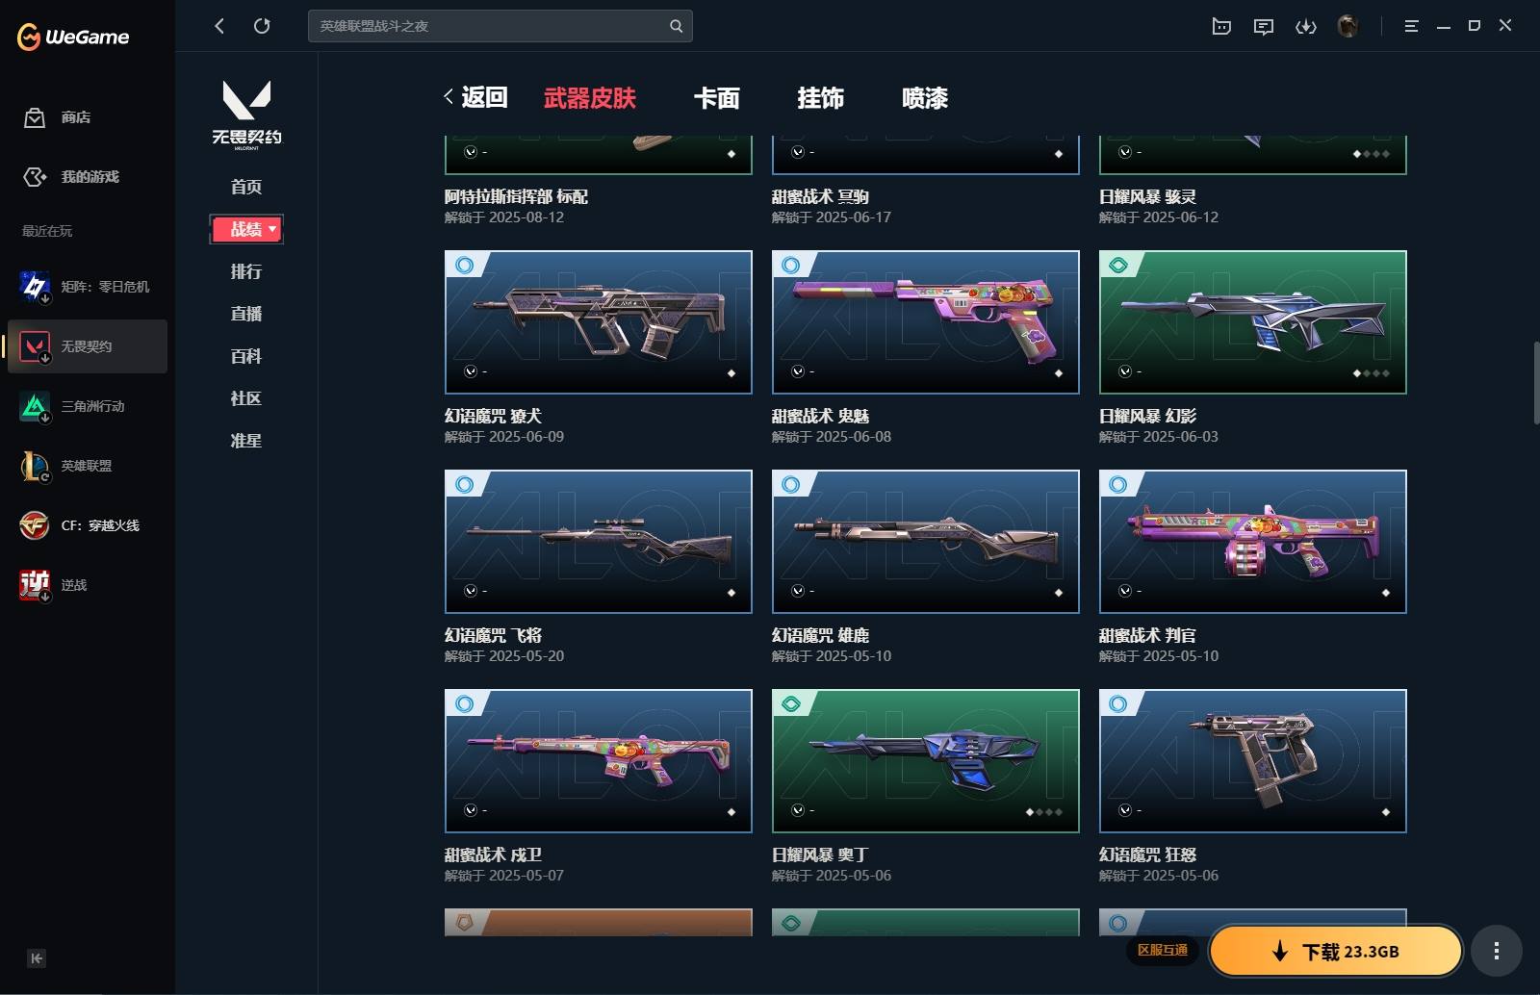
Task: Open the 商店 store icon
Action: 35,117
